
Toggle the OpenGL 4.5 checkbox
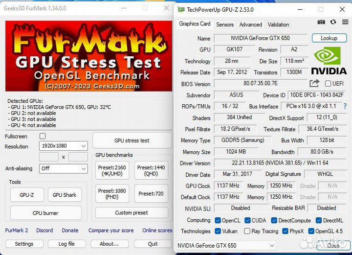point(311,231)
